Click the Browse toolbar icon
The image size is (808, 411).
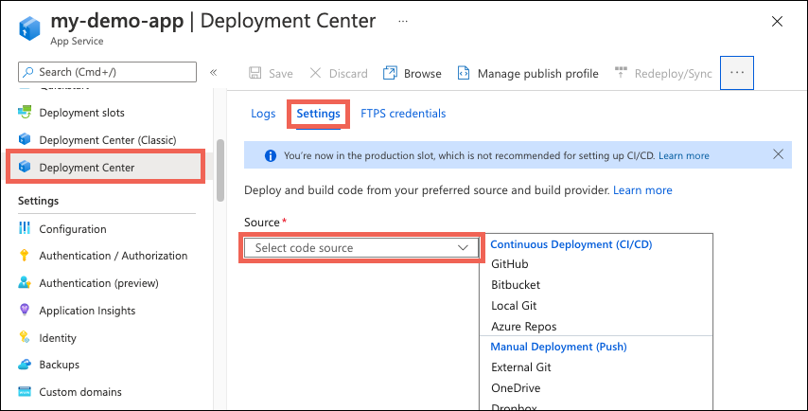(390, 73)
